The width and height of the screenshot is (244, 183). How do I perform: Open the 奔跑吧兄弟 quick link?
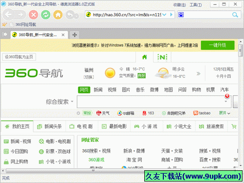coord(174,113)
